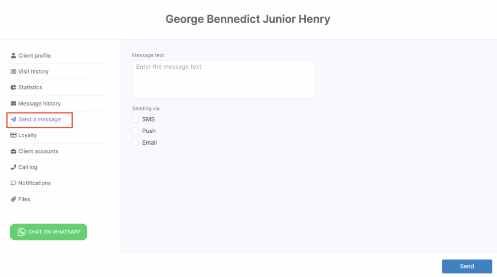Select Client accounts in the sidebar

[38, 152]
